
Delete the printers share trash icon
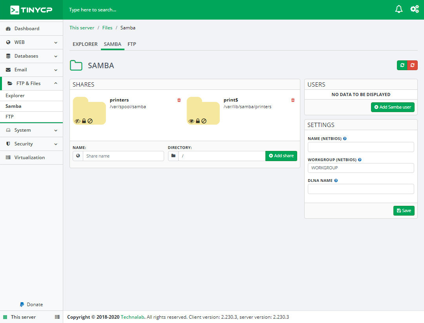coord(179,100)
